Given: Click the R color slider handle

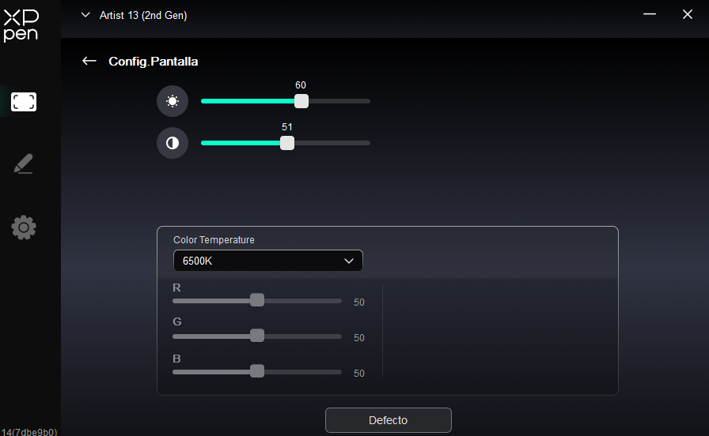Looking at the screenshot, I should (x=257, y=300).
